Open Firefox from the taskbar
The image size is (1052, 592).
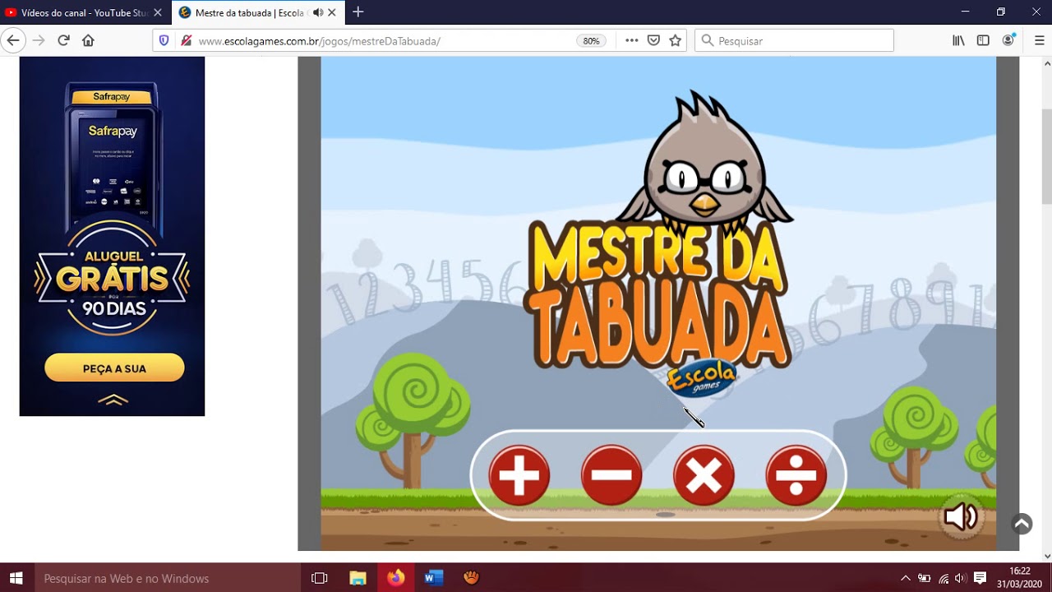(x=395, y=578)
